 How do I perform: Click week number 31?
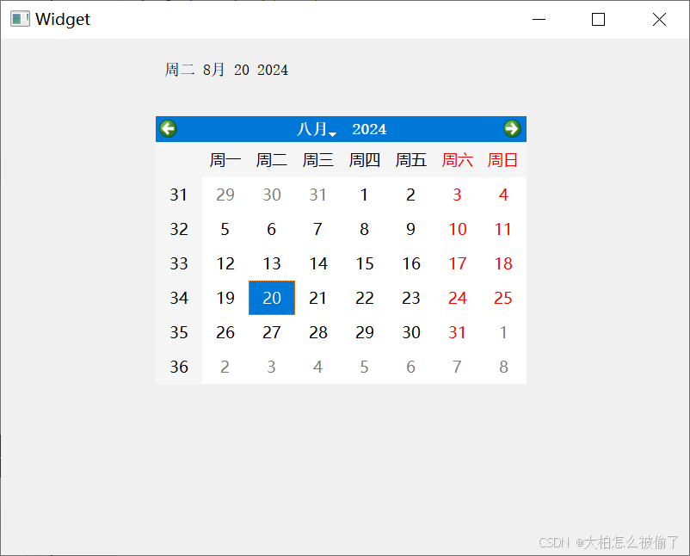click(x=179, y=195)
